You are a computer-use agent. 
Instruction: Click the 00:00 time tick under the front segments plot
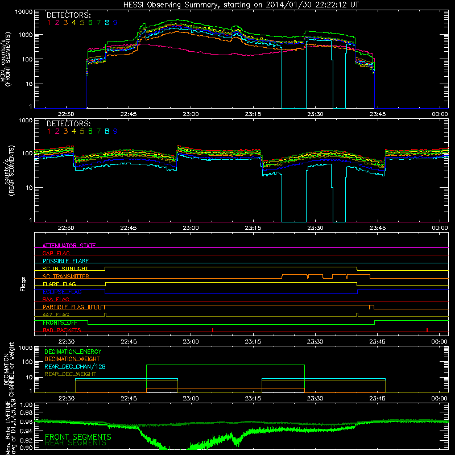[x=440, y=114]
